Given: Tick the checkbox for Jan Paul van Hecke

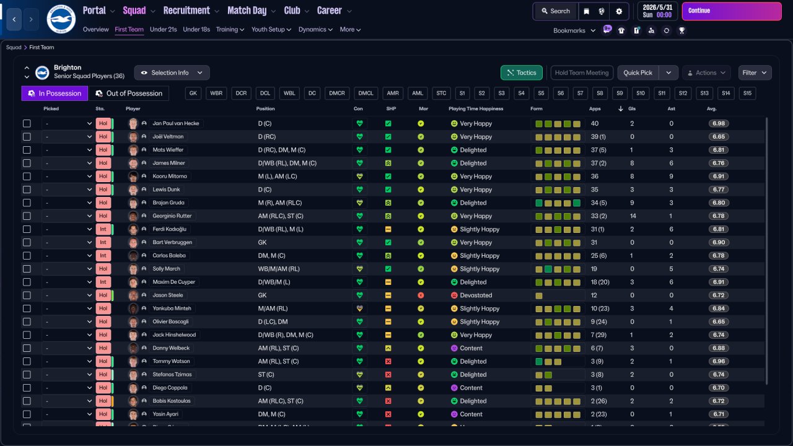Looking at the screenshot, I should (x=27, y=123).
